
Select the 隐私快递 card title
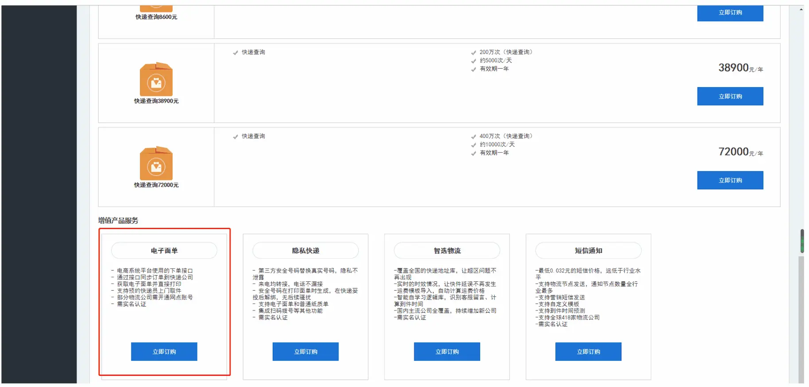coord(305,251)
